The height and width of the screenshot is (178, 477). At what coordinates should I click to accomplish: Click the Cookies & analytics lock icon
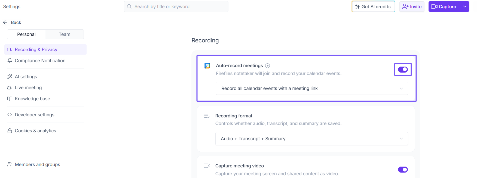[x=10, y=131]
